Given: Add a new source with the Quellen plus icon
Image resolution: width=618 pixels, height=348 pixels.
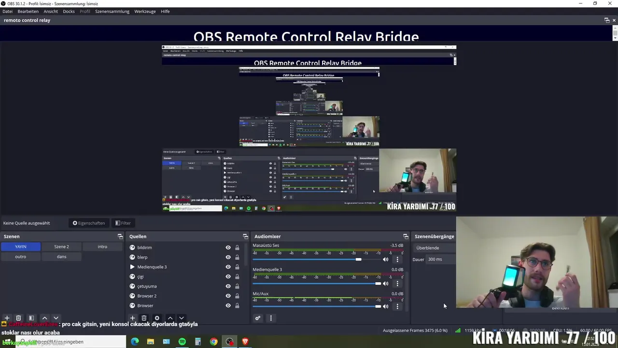Looking at the screenshot, I should click(x=132, y=318).
